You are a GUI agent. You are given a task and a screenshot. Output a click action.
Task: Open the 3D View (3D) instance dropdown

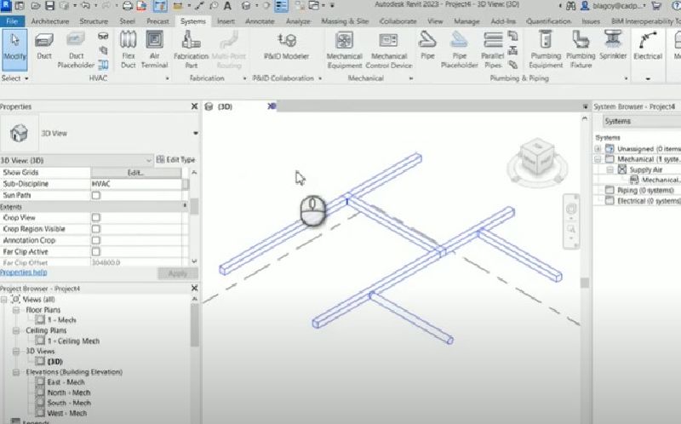pos(77,160)
